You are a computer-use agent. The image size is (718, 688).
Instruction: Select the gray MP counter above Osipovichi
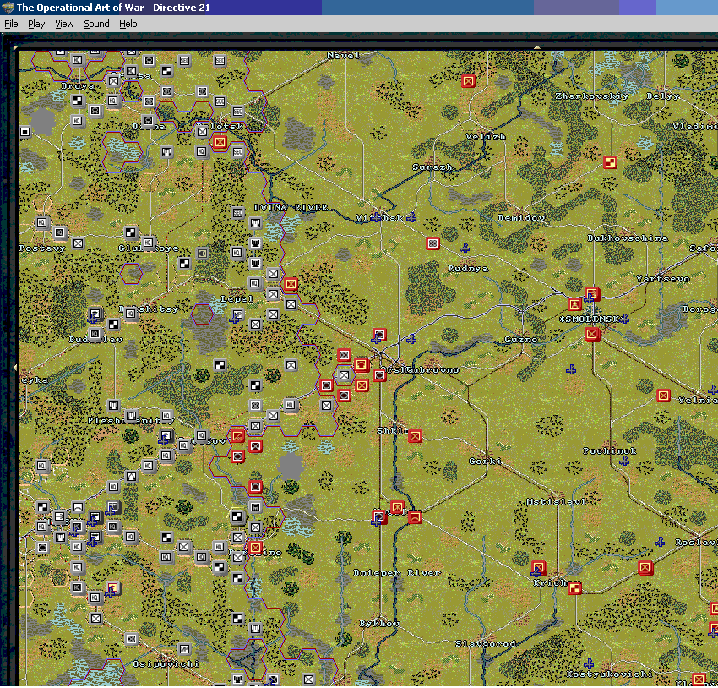point(184,649)
